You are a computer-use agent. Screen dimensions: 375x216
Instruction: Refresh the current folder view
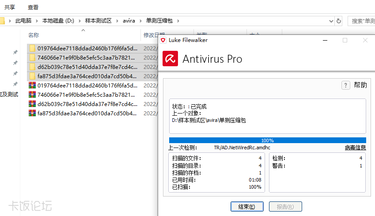339,21
